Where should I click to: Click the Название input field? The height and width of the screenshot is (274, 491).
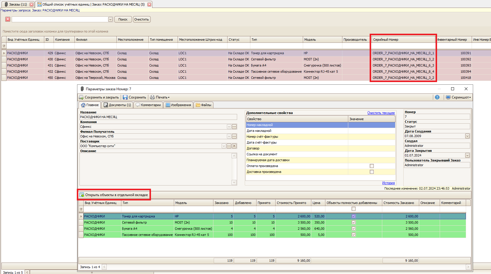pos(158,117)
